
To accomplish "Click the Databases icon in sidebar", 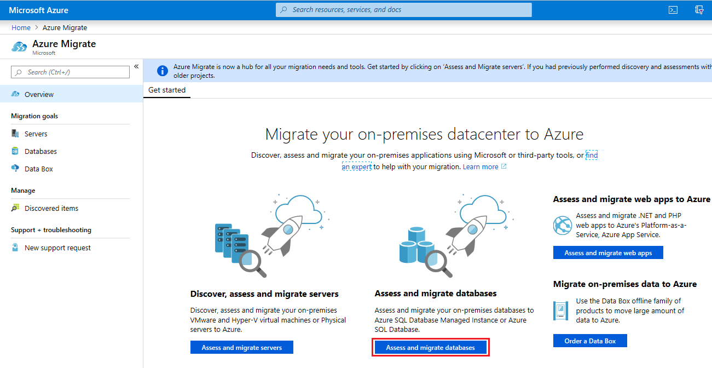I will click(x=15, y=151).
